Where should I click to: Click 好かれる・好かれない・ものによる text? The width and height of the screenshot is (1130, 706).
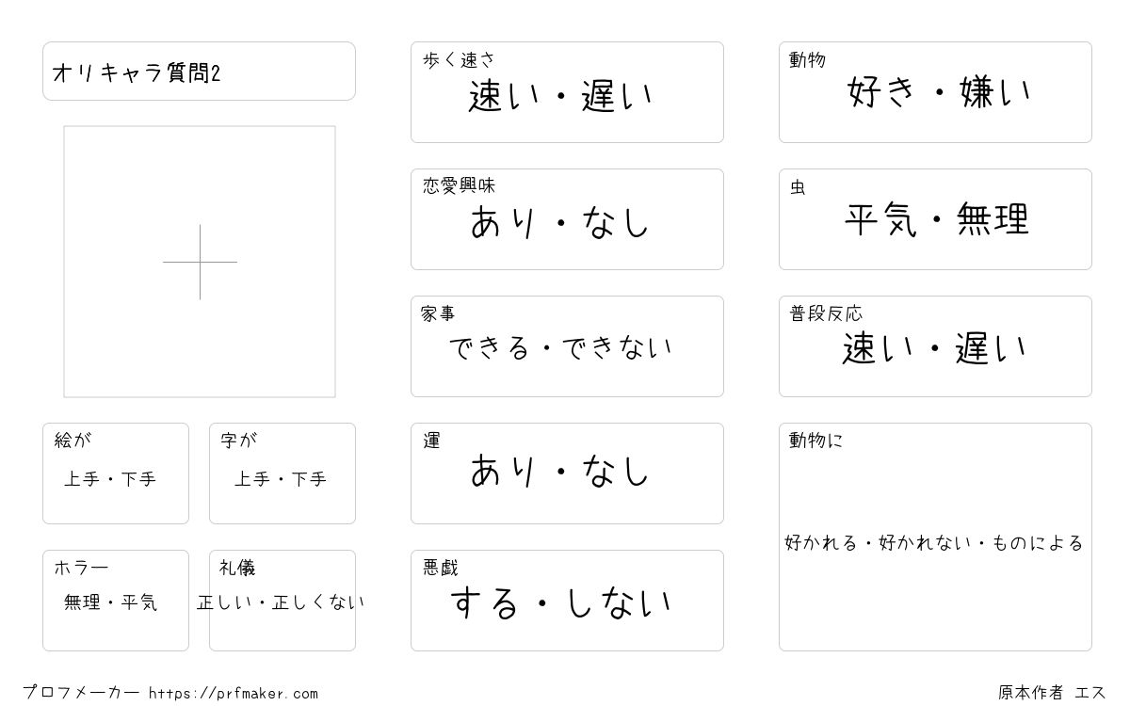click(x=934, y=543)
